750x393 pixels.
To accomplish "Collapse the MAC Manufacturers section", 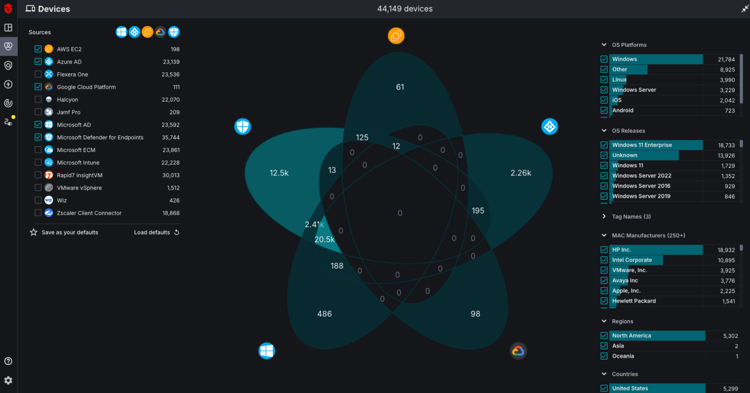I will [604, 236].
